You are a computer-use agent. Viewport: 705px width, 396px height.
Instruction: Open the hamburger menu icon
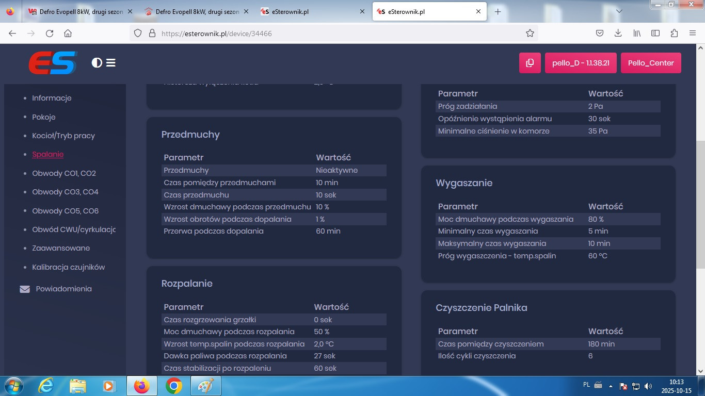pyautogui.click(x=111, y=63)
